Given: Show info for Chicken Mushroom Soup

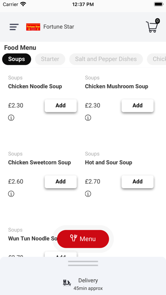Looking at the screenshot, I should click(x=88, y=118).
